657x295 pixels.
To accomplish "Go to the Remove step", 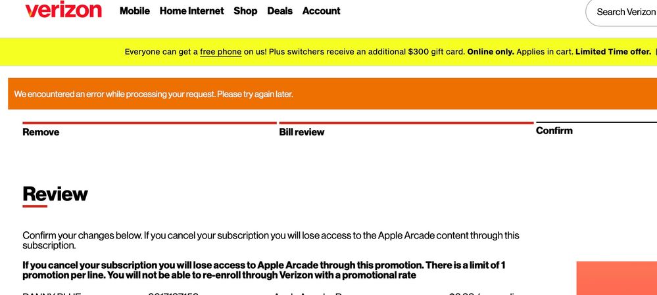I will tap(41, 132).
